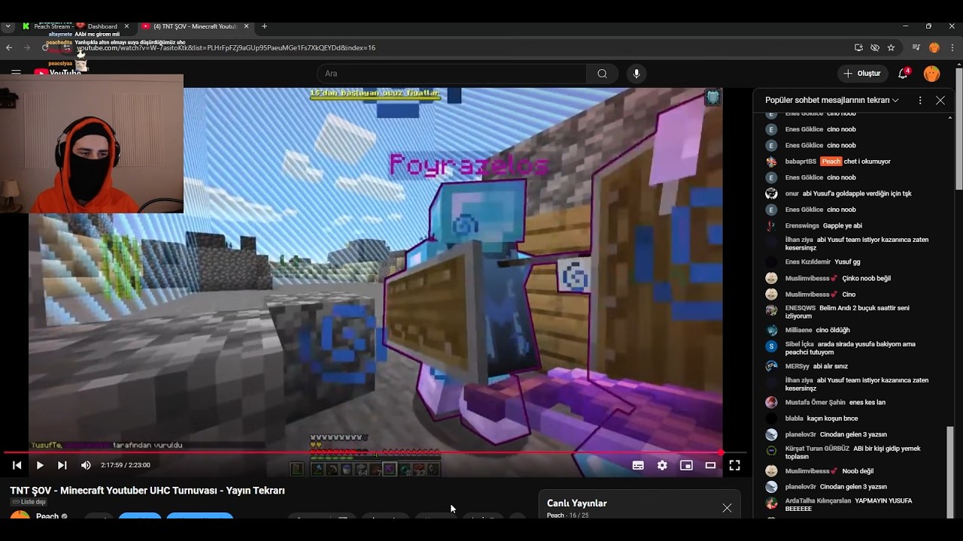Go back in browser history
This screenshot has height=541, width=963.
[x=9, y=47]
